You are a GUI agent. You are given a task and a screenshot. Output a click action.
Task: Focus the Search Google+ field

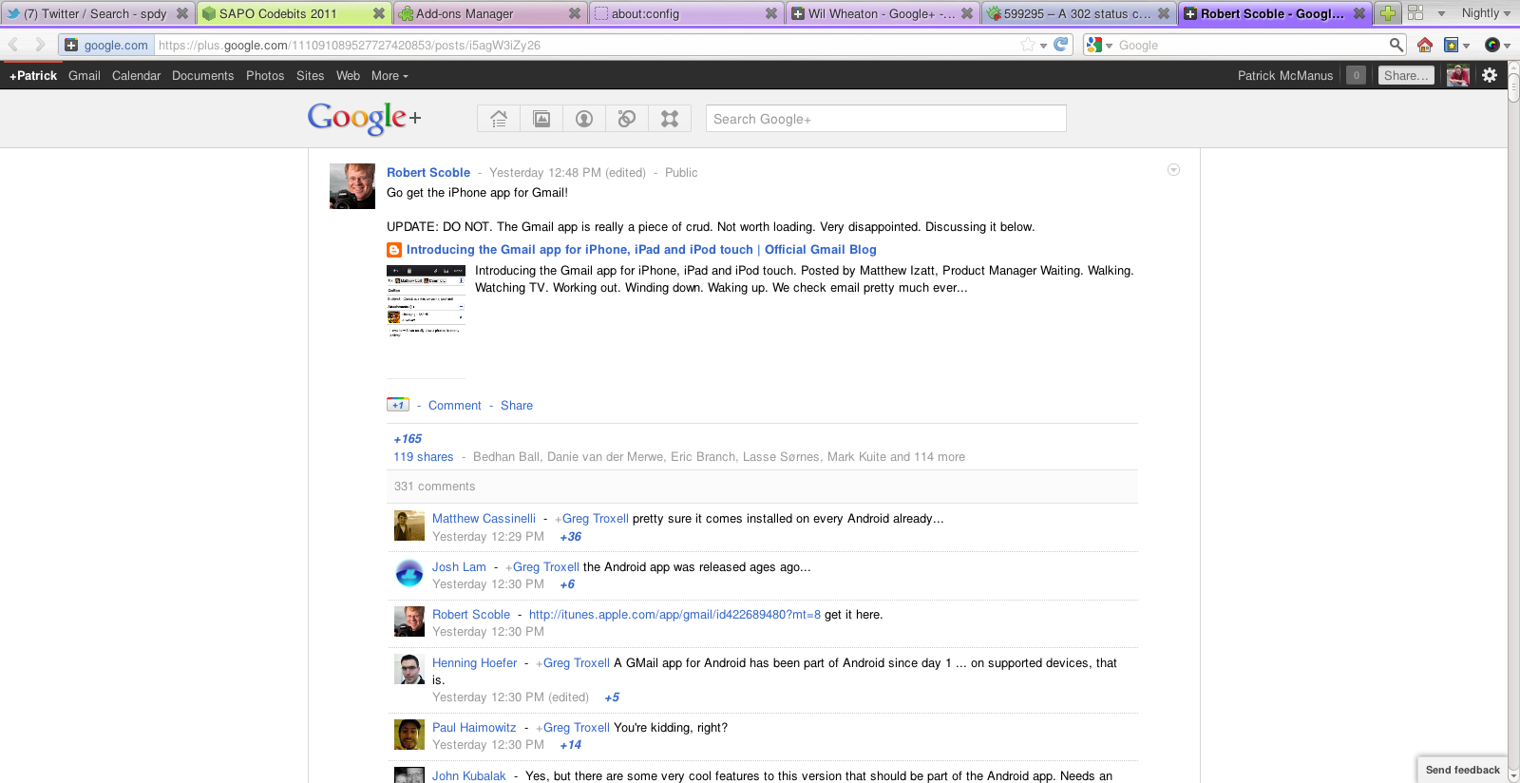[x=886, y=119]
